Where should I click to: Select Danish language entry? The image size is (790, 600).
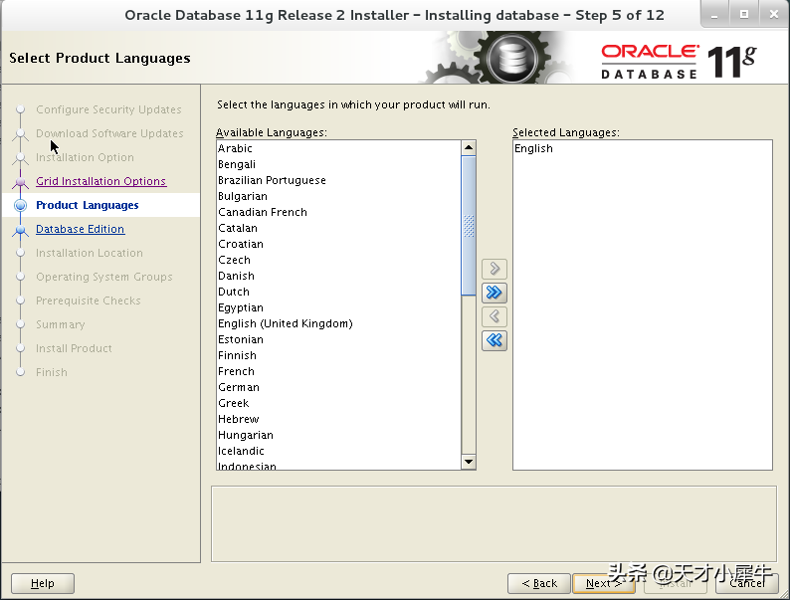(x=338, y=276)
